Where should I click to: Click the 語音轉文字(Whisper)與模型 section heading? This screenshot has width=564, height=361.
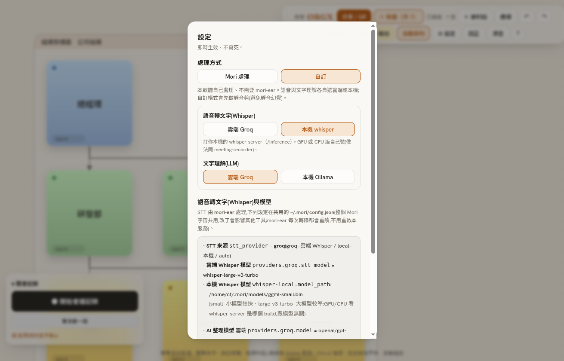pos(234,202)
